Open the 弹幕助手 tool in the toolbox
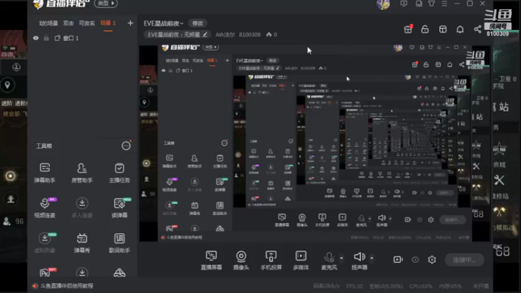The width and height of the screenshot is (521, 293). 44,173
